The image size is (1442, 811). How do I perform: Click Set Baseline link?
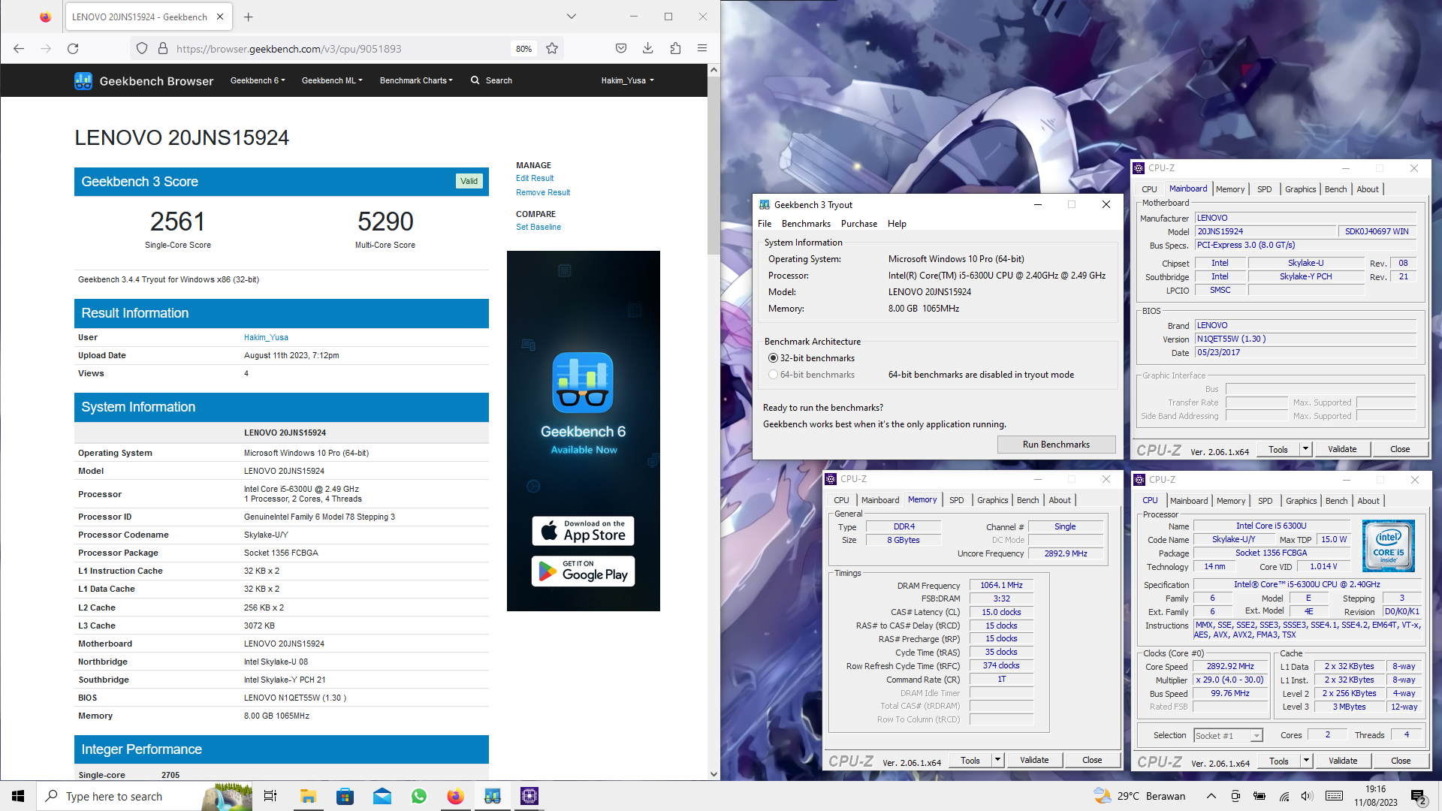tap(538, 227)
